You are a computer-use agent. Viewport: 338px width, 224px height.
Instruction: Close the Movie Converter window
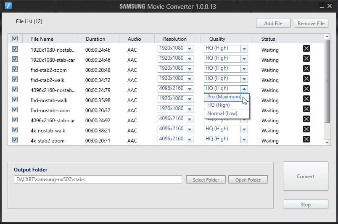pyautogui.click(x=330, y=6)
